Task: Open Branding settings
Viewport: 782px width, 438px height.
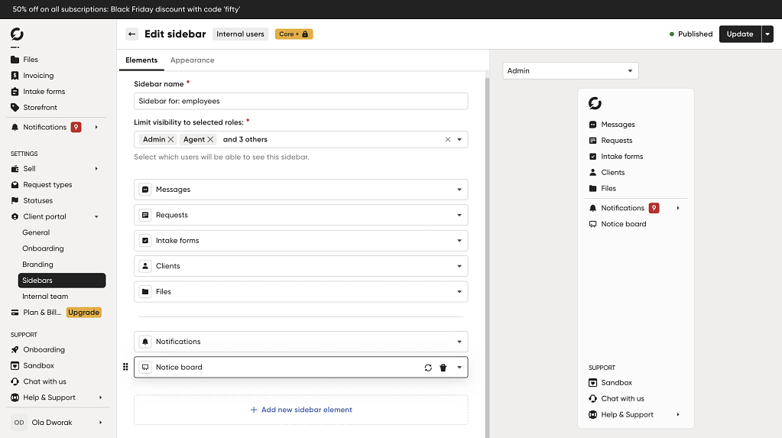Action: click(37, 264)
